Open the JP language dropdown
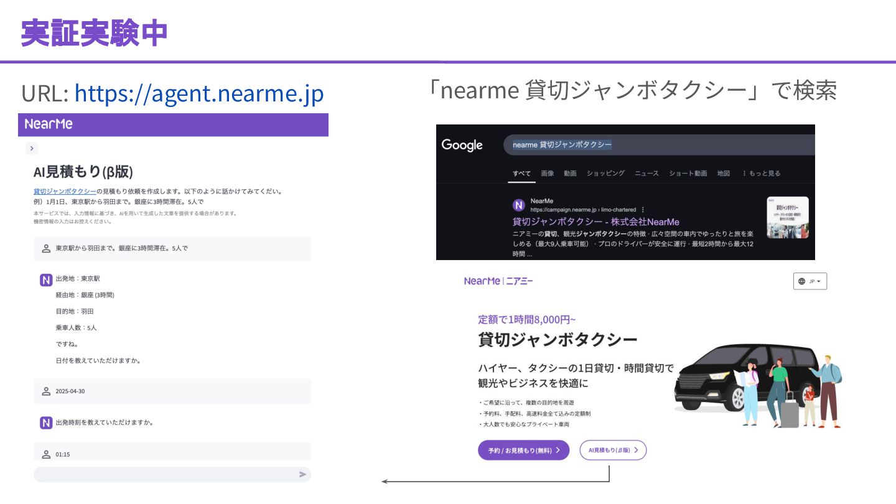The width and height of the screenshot is (896, 504). click(x=810, y=281)
